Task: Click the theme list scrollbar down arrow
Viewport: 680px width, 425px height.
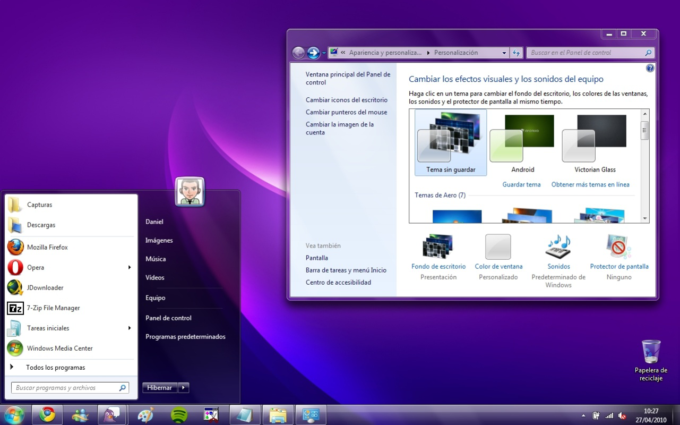Action: (645, 218)
